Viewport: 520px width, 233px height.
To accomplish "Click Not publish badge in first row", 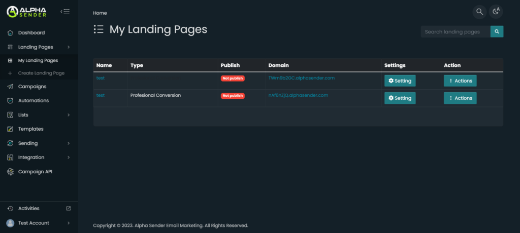I will pos(233,79).
